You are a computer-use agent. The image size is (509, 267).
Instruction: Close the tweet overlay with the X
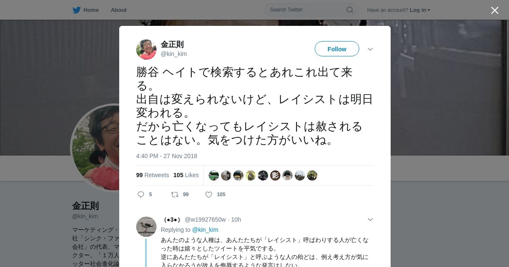coord(495,10)
